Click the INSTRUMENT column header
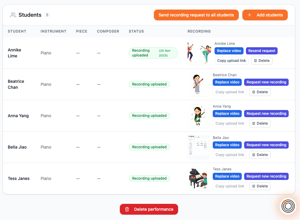This screenshot has width=300, height=220. (53, 31)
